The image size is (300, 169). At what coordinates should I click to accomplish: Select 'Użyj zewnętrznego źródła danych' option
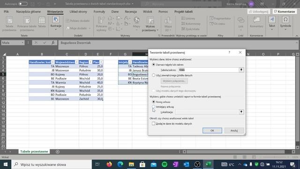(x=153, y=75)
